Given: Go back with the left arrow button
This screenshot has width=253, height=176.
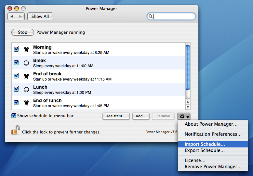Looking at the screenshot, I should [x=12, y=16].
